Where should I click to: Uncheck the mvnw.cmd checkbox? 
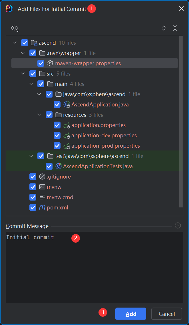coord(33,197)
